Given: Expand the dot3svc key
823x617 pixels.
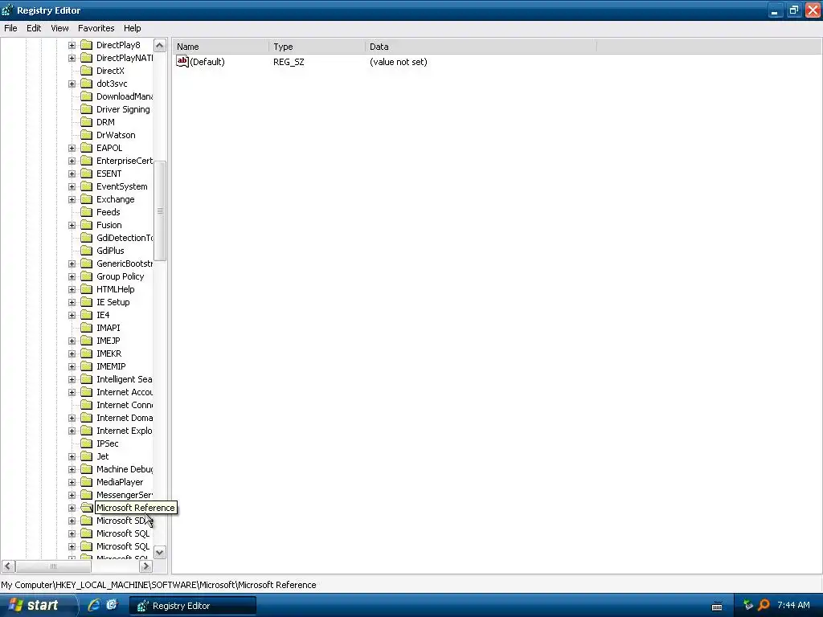Looking at the screenshot, I should 72,84.
